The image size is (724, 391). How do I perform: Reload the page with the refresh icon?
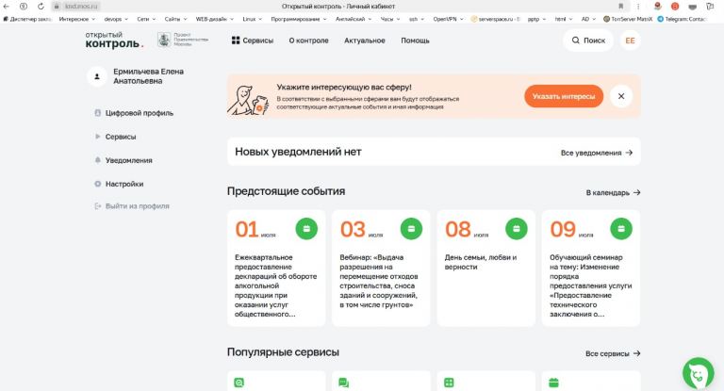click(41, 7)
